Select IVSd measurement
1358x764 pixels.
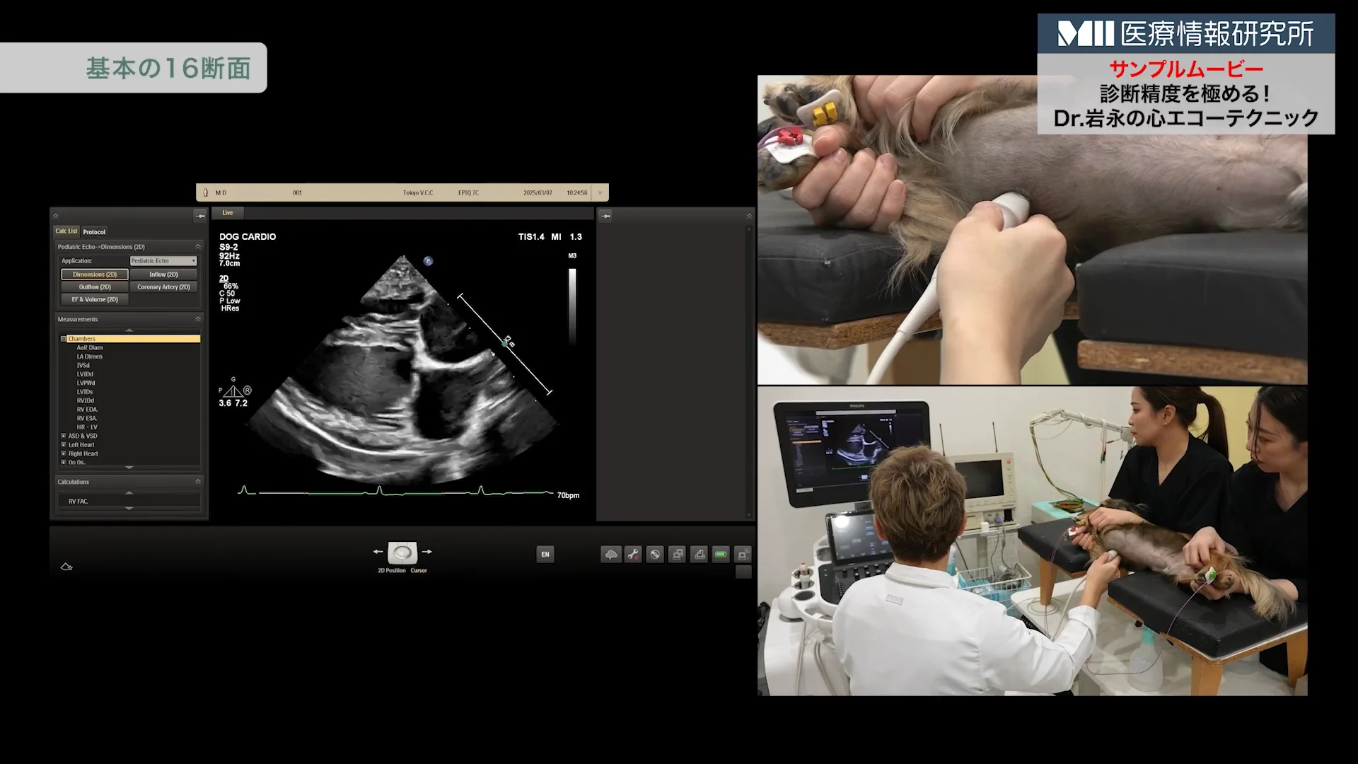point(83,366)
